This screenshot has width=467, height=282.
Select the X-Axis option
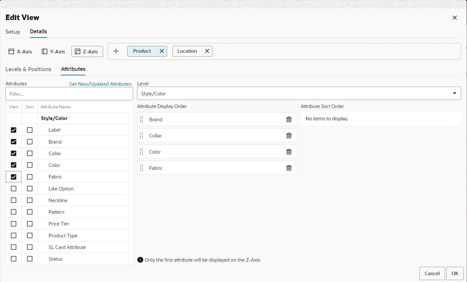20,51
